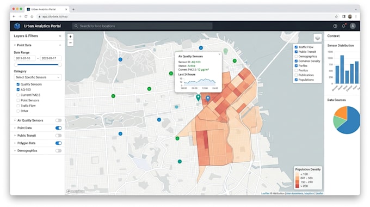Open the help icon in header

click(335, 26)
